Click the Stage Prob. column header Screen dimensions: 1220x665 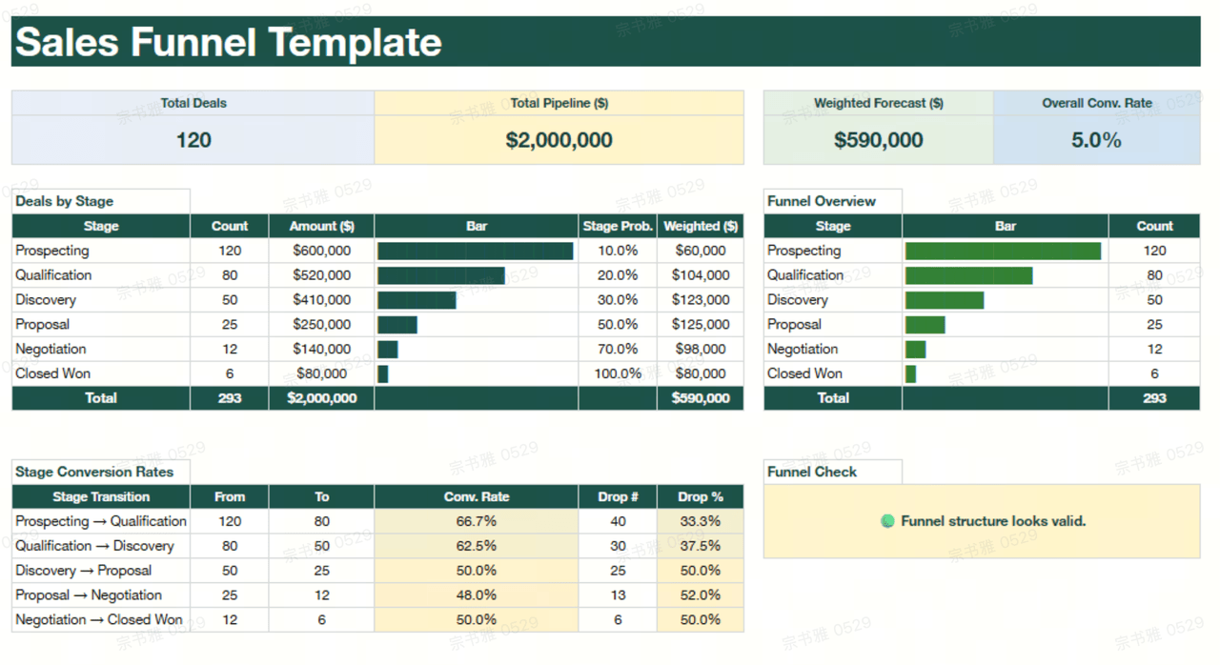point(618,226)
